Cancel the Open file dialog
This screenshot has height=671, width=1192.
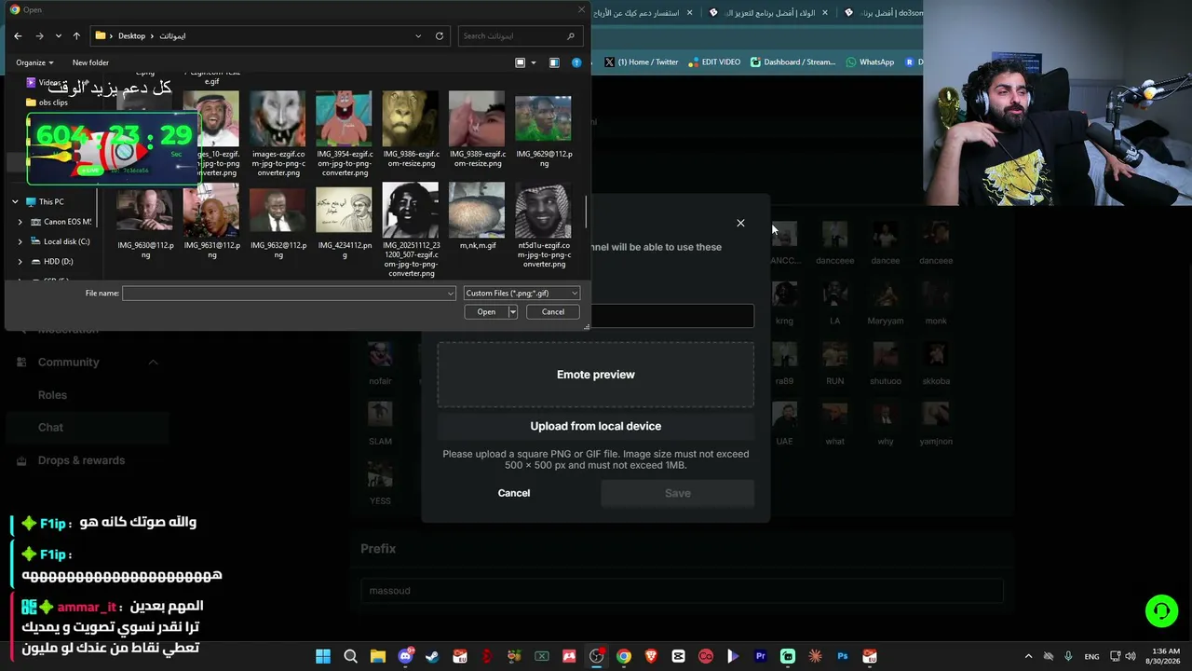point(553,312)
